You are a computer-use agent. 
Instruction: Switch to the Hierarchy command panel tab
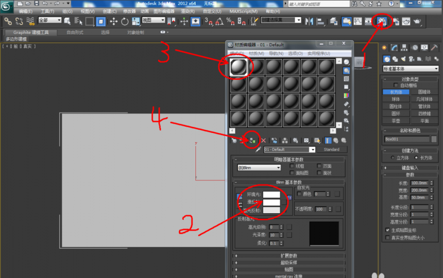[x=404, y=48]
